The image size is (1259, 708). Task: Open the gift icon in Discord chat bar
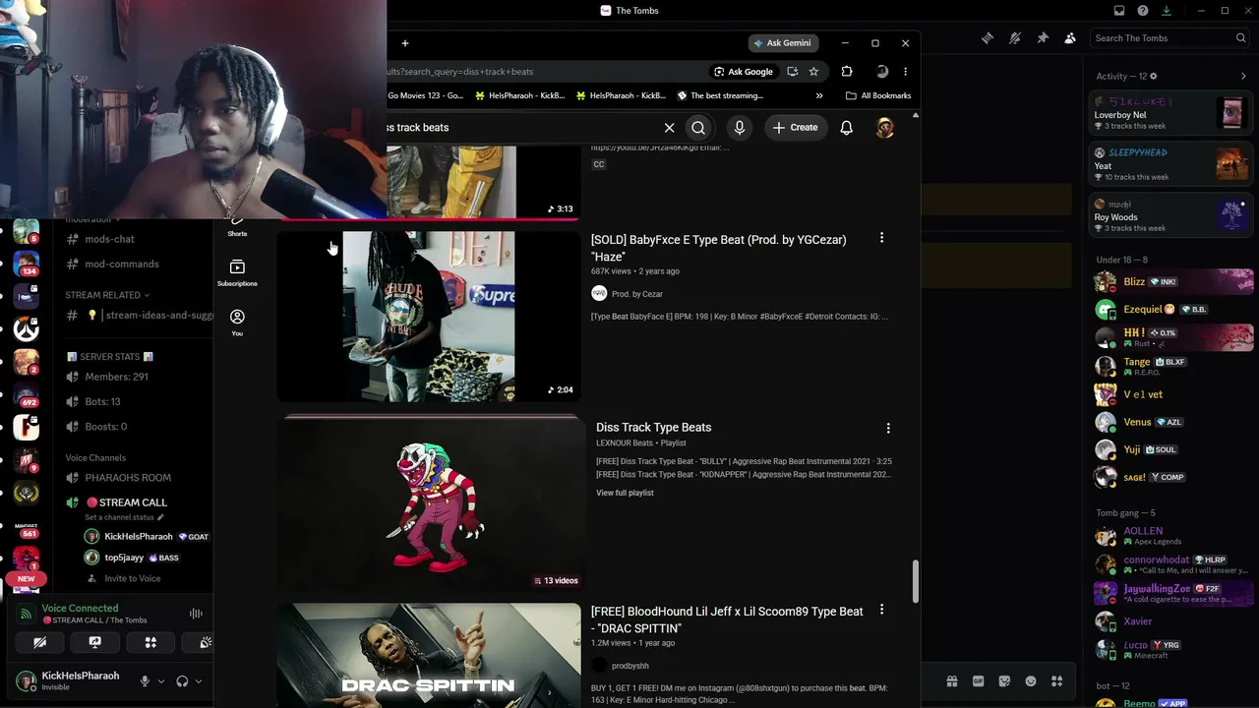coord(952,681)
